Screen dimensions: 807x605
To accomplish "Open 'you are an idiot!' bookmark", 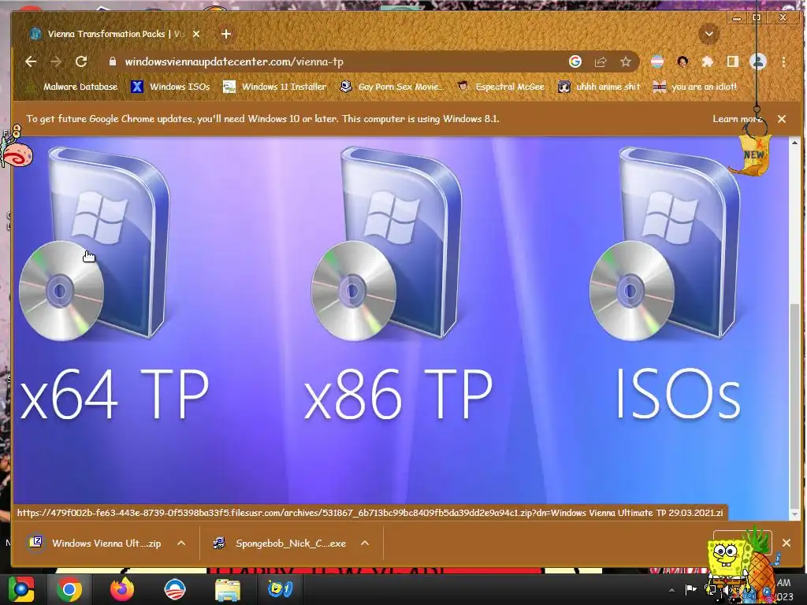I will click(695, 87).
